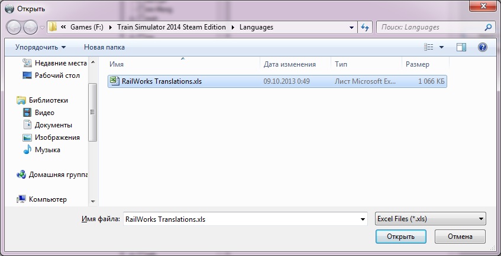Click Новая папка in the toolbar

[104, 47]
